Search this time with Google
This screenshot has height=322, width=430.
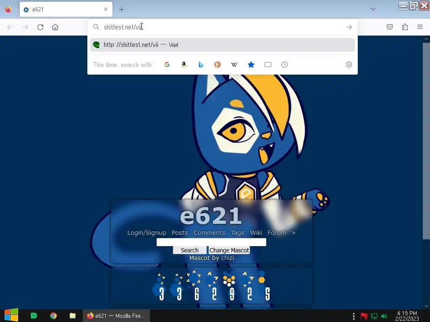pos(167,65)
